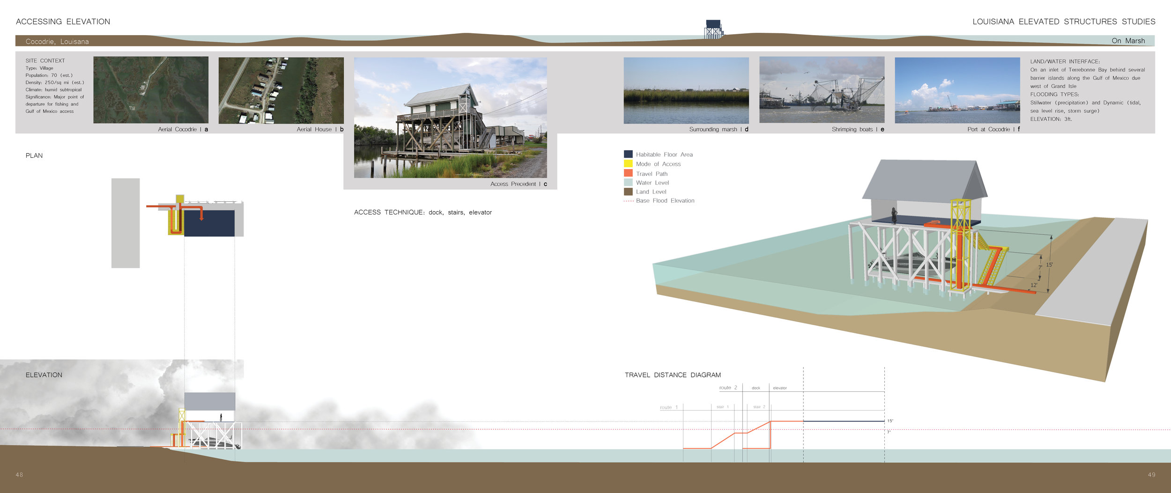
Task: Open the Port at Cocodrie photo
Action: [957, 90]
